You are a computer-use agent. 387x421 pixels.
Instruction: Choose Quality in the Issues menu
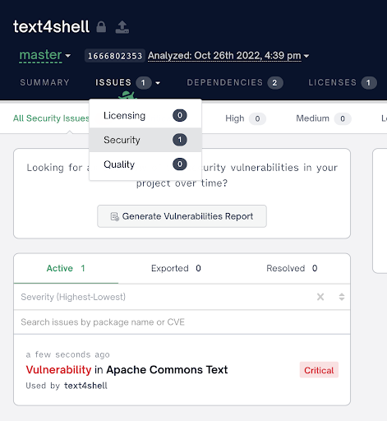tap(145, 164)
